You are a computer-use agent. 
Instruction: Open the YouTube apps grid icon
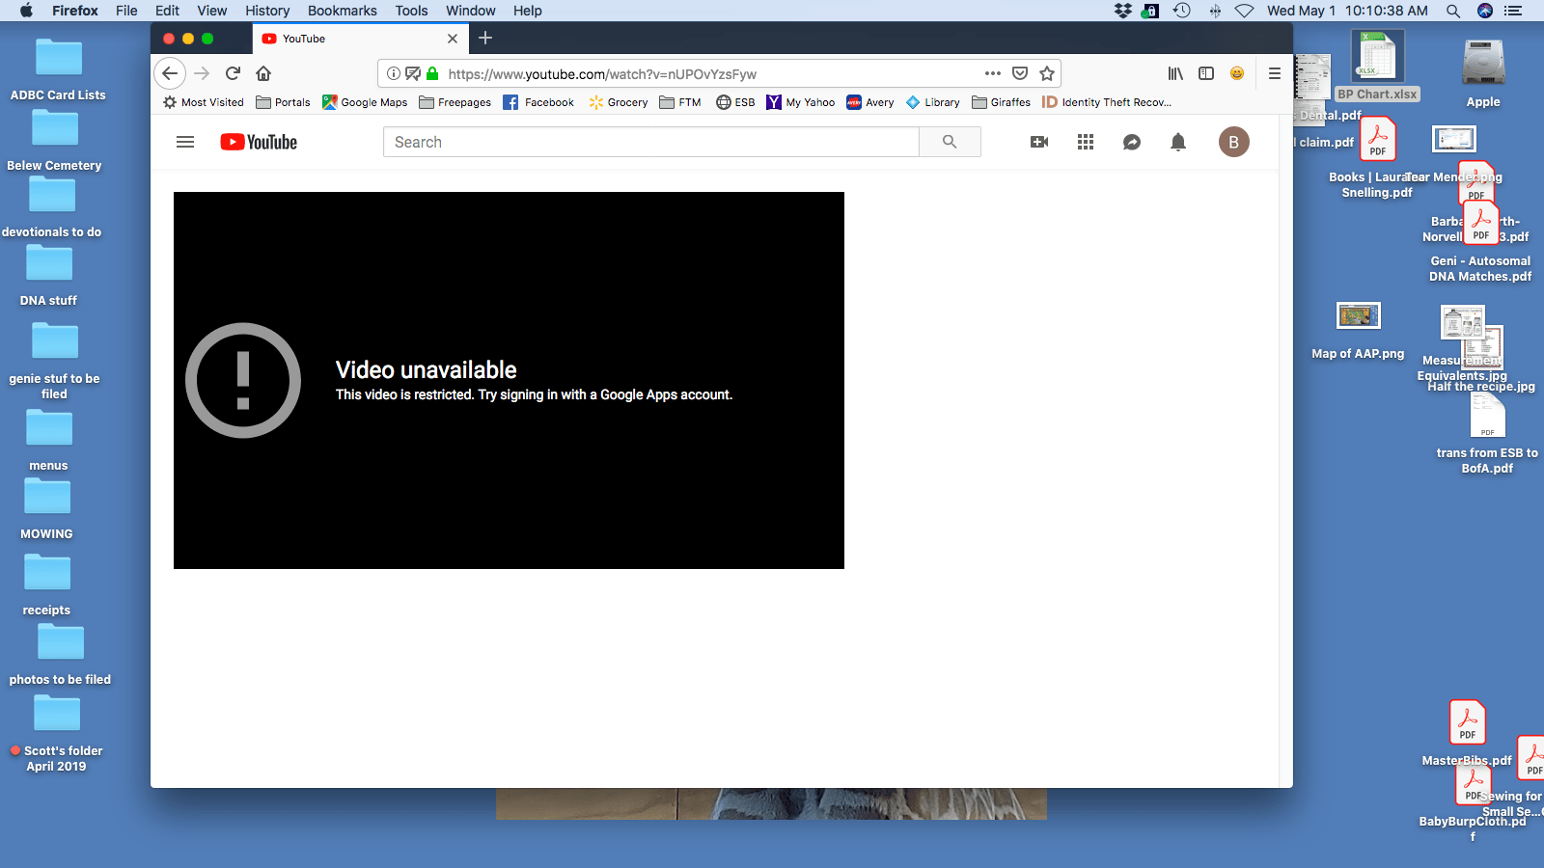(1086, 142)
